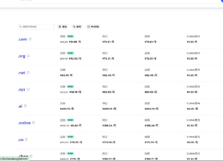Click the magnifier icon in the TLD search box
The image size is (223, 161).
pos(21,27)
